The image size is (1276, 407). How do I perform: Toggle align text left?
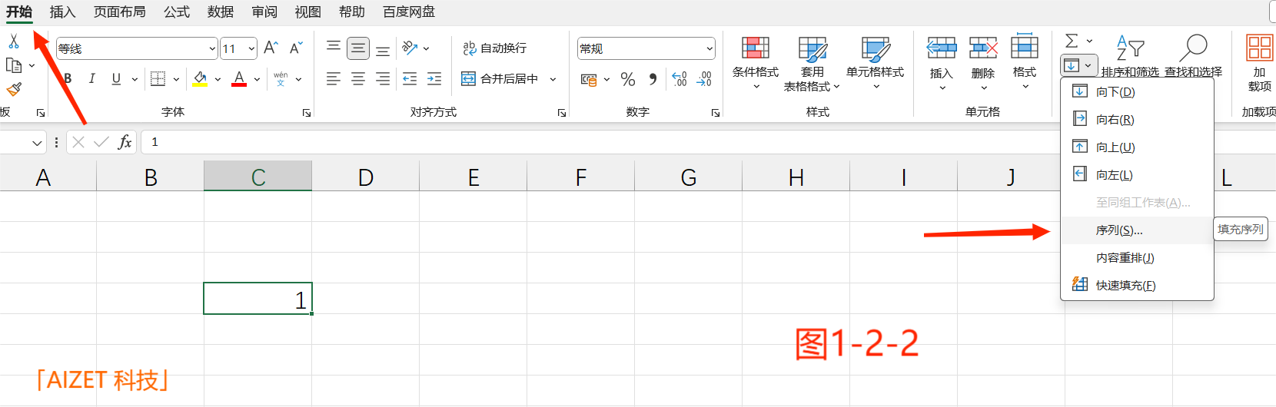click(334, 78)
